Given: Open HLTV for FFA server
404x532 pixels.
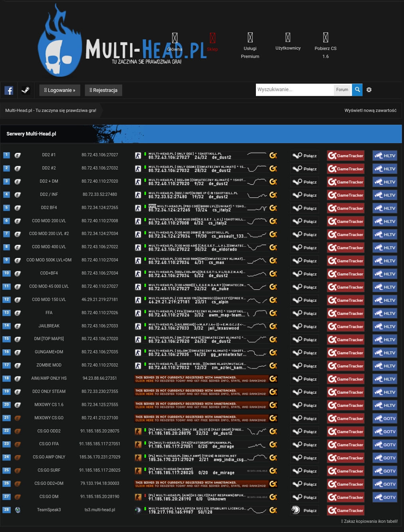Looking at the screenshot, I should coord(385,313).
